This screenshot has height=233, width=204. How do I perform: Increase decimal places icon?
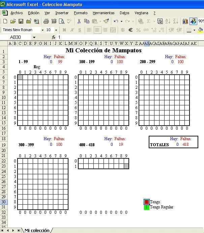(x=154, y=30)
